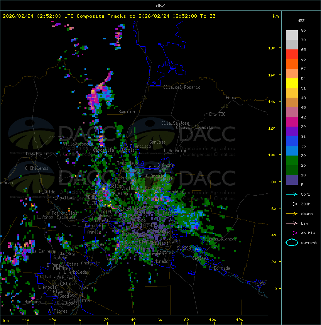This screenshot has height=325, width=321.
Task: Pick the red 60-65 dBZ swatch
Action: pos(292,54)
